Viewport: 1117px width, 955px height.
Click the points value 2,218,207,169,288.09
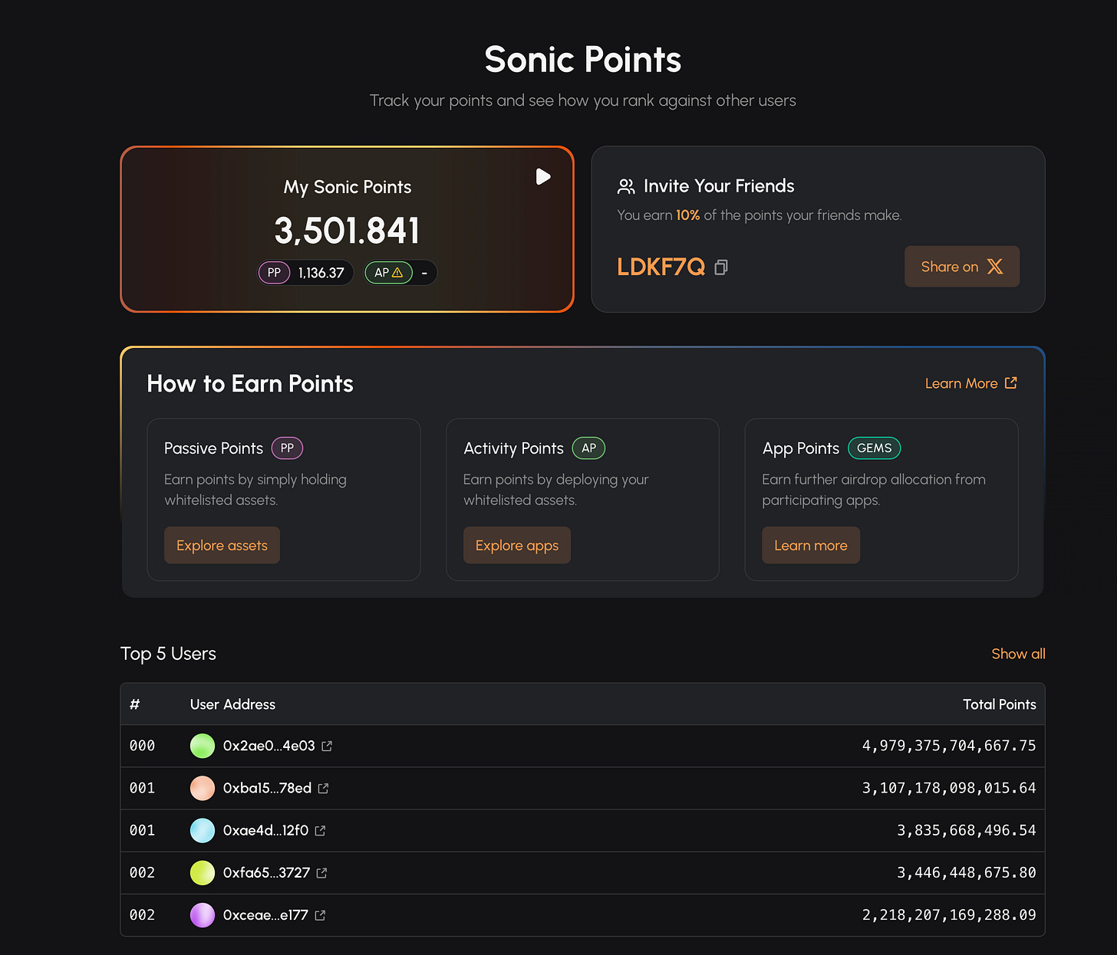(949, 914)
